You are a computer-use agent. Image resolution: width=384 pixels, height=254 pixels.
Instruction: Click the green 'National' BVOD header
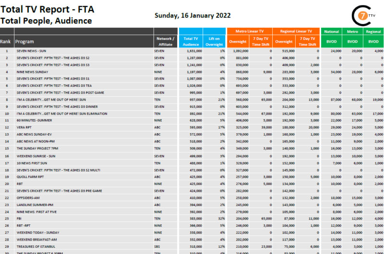tap(331, 31)
